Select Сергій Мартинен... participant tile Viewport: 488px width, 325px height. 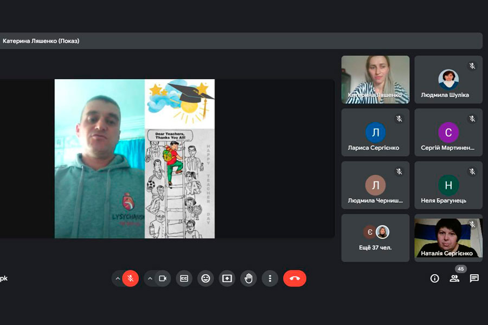448,133
